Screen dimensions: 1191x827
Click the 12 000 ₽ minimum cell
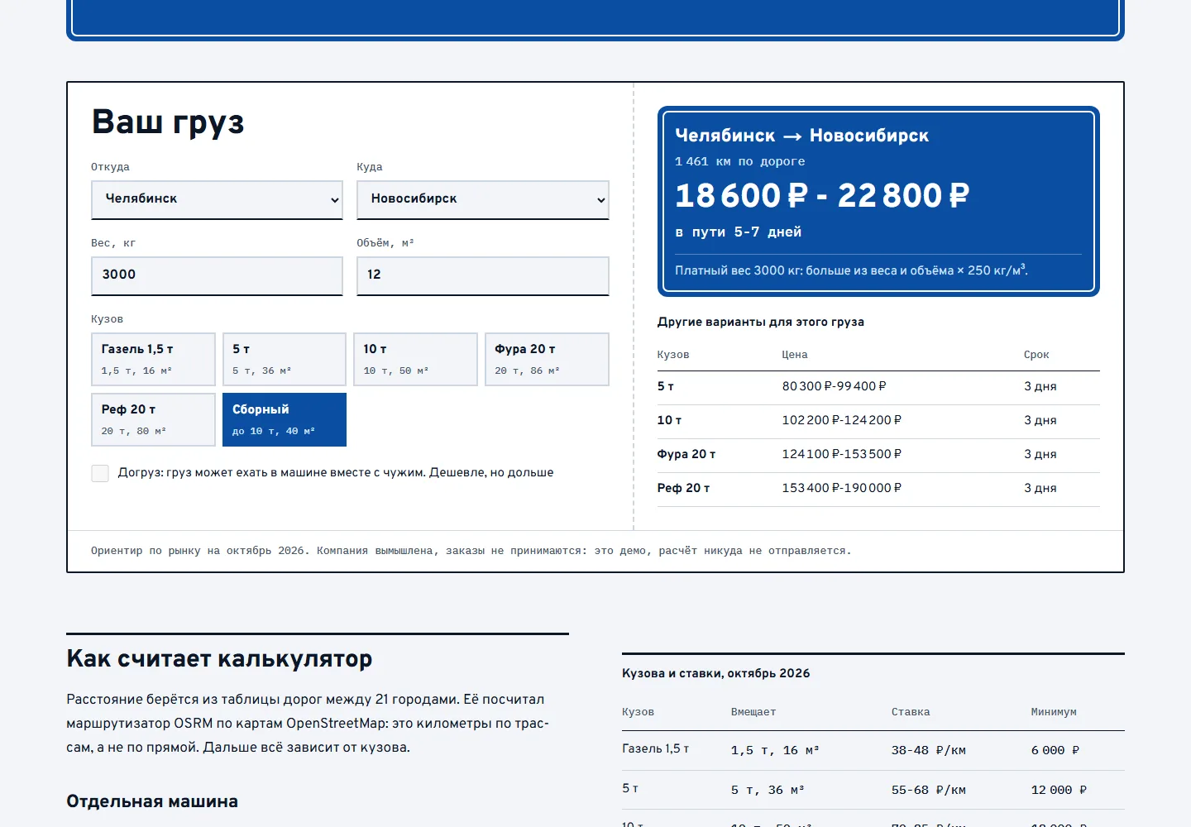pos(1059,791)
